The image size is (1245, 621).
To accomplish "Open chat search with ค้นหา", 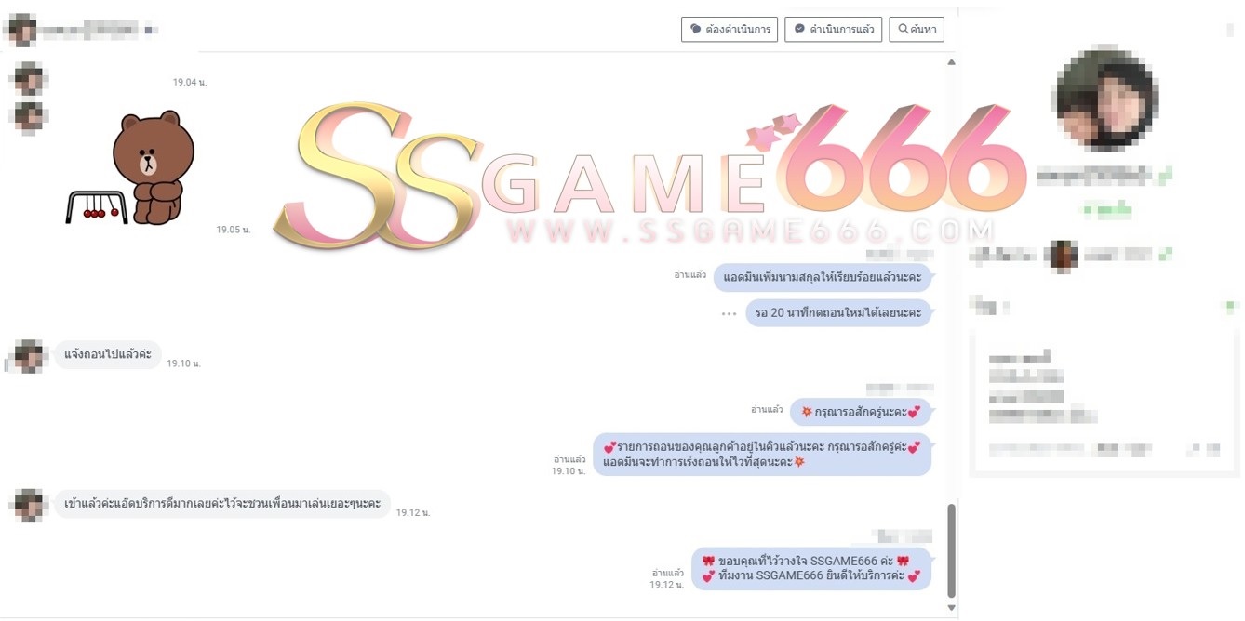I will tap(916, 30).
